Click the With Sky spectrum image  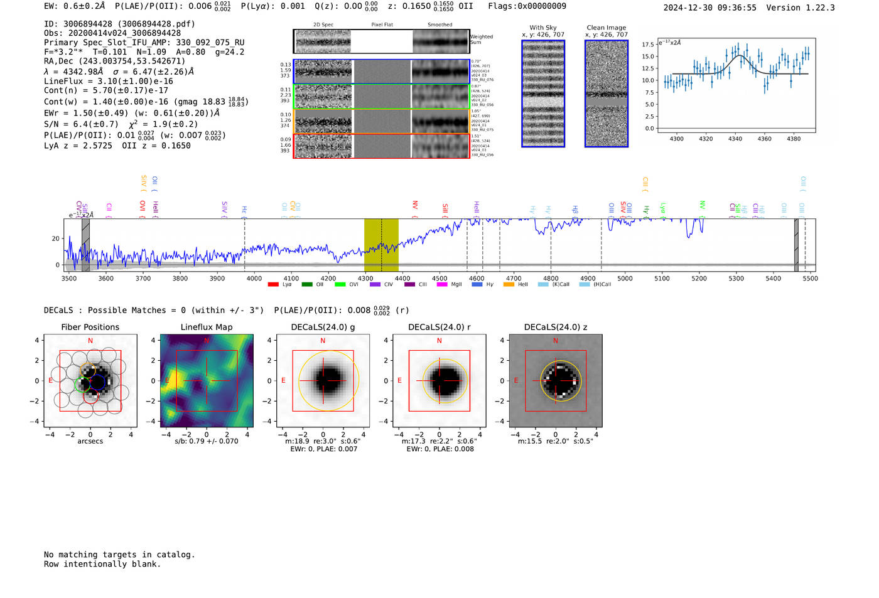543,93
